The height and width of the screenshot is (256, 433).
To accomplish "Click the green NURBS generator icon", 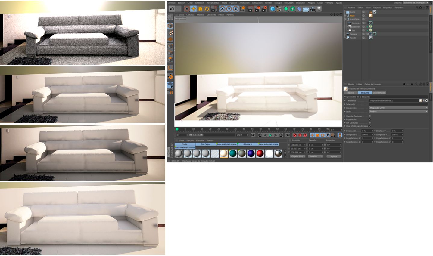I will point(285,9).
